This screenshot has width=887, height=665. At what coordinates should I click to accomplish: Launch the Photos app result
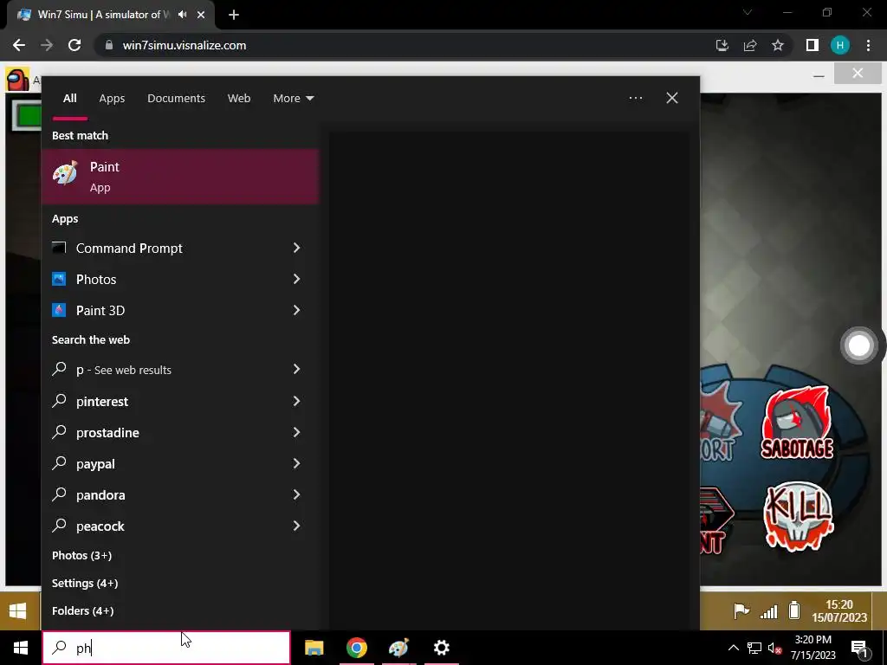click(x=96, y=280)
